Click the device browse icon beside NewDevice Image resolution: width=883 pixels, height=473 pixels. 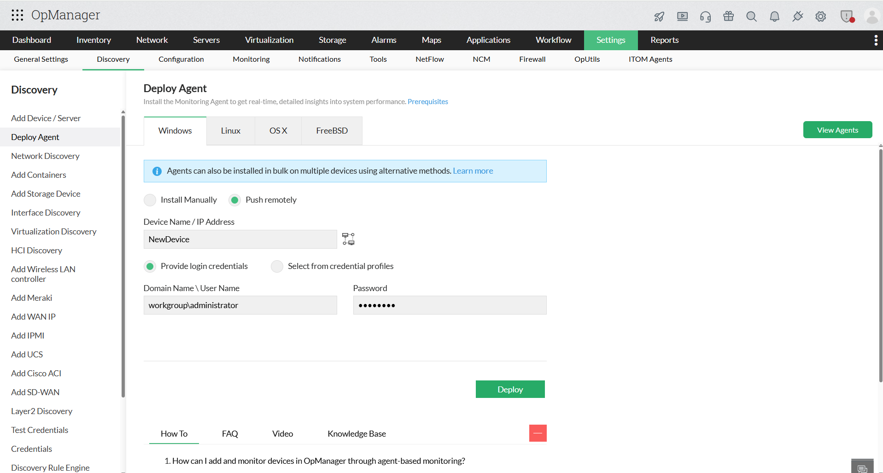348,239
